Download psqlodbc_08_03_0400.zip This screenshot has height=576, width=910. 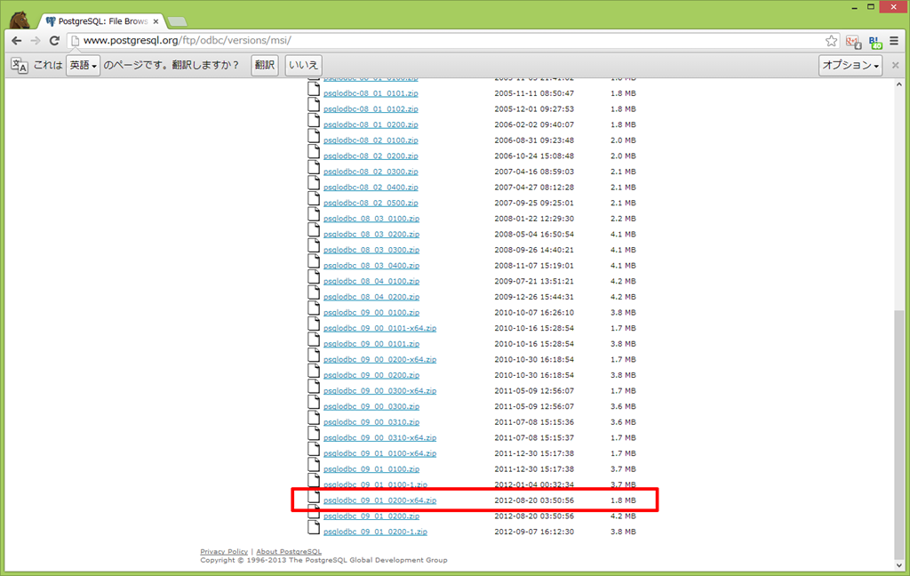(x=371, y=266)
